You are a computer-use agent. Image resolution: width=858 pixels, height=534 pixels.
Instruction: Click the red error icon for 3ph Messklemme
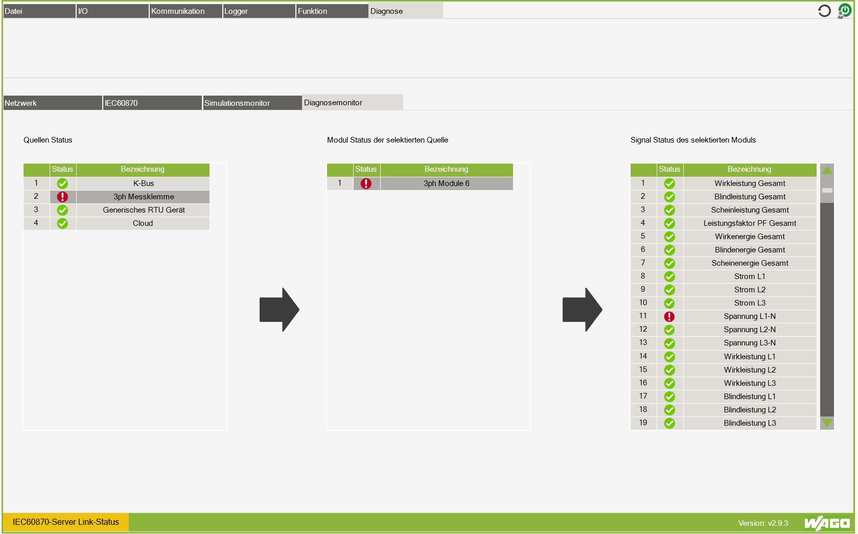click(62, 197)
